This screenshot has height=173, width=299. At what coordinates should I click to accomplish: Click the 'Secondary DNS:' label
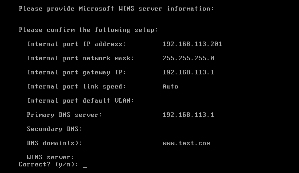pyautogui.click(x=55, y=129)
